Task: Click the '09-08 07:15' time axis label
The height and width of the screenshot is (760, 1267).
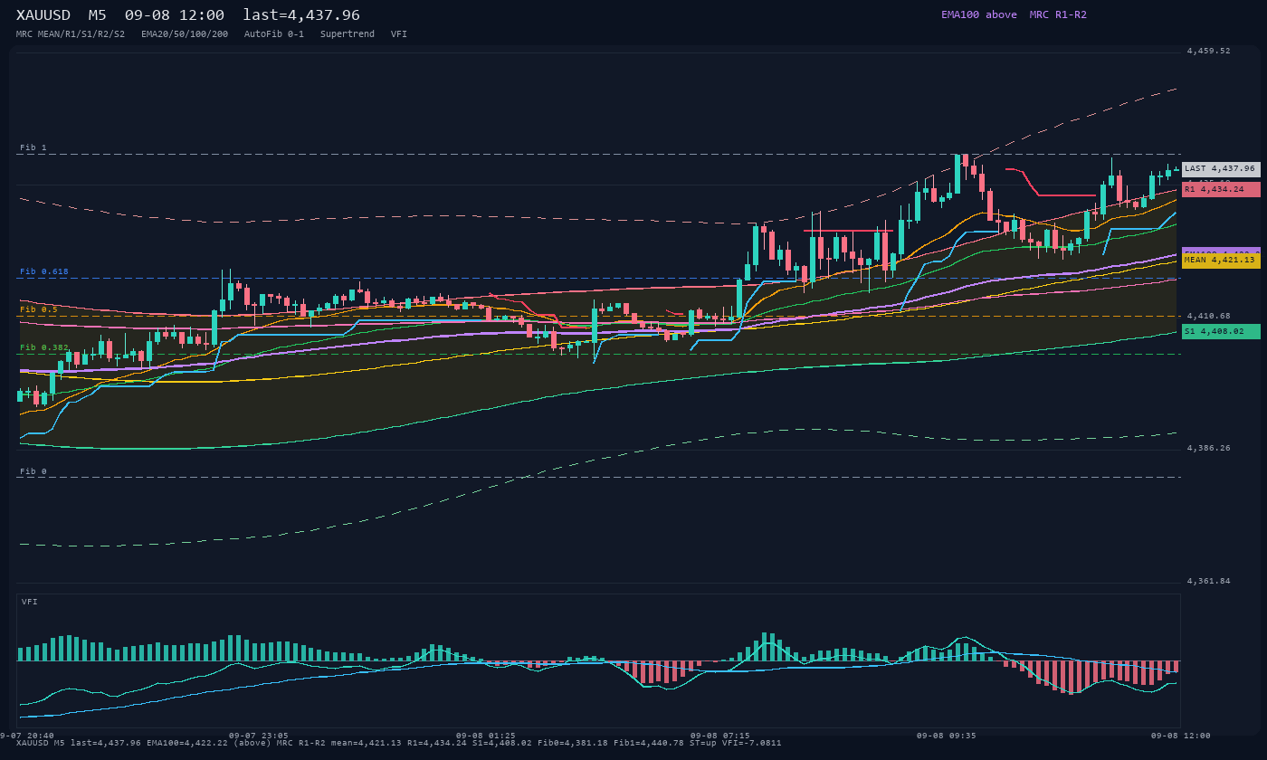Action: 720,736
